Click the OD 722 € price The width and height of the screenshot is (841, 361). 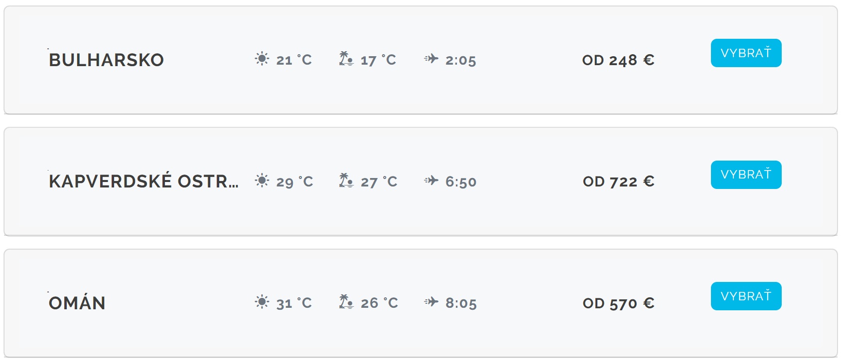point(618,181)
